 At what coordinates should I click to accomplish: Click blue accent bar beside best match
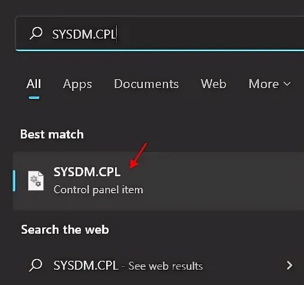click(x=14, y=181)
